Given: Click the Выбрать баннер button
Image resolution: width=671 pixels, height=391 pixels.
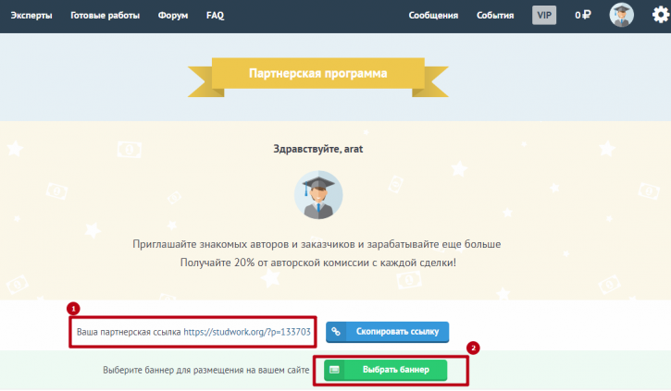Looking at the screenshot, I should [386, 370].
